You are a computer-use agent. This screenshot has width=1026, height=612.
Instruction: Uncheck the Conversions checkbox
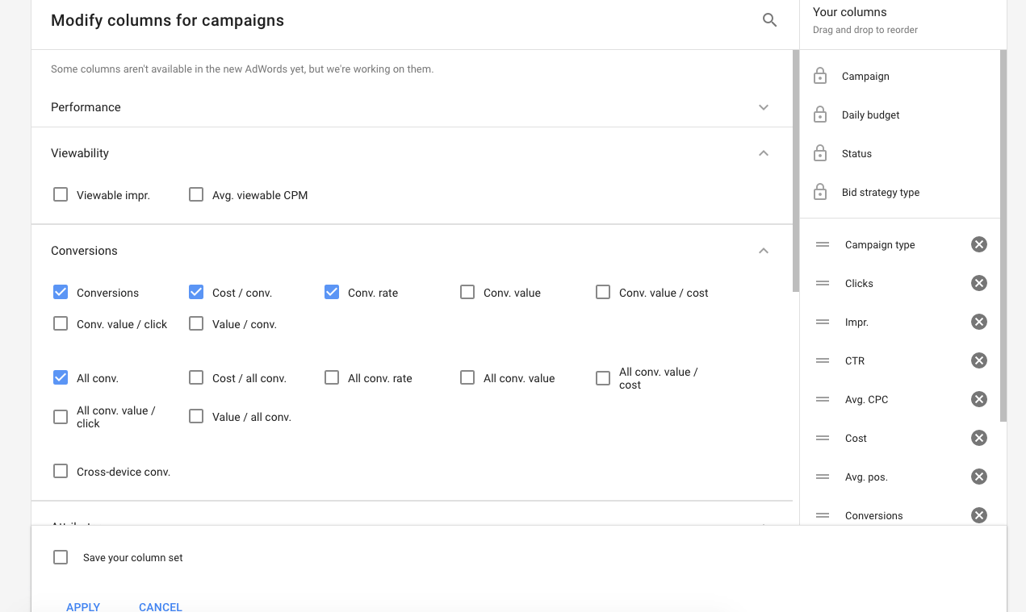pyautogui.click(x=61, y=292)
